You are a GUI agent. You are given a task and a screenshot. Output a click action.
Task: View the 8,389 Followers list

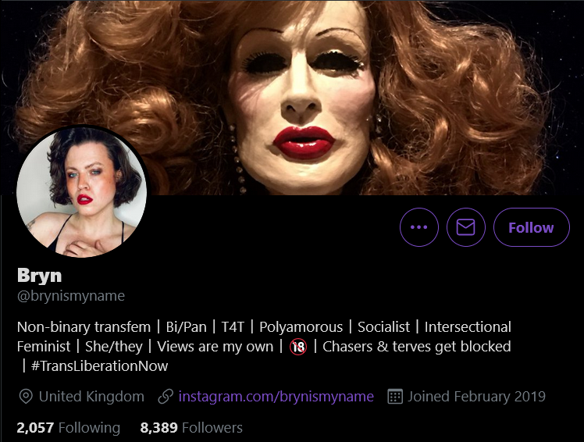(x=191, y=427)
